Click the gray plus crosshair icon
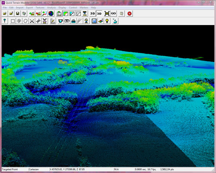Image resolution: width=216 pixels, height=173 pixels. (38, 21)
